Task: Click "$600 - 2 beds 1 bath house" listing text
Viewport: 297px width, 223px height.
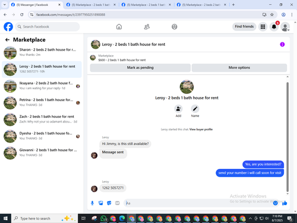Action: (x=122, y=60)
